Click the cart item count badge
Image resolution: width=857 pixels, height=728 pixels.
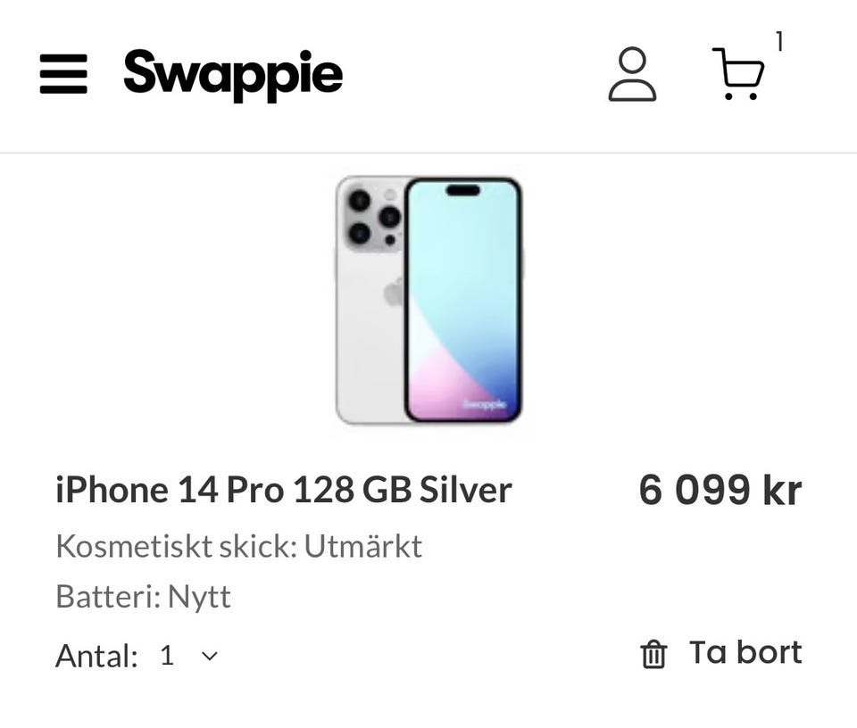coord(779,41)
